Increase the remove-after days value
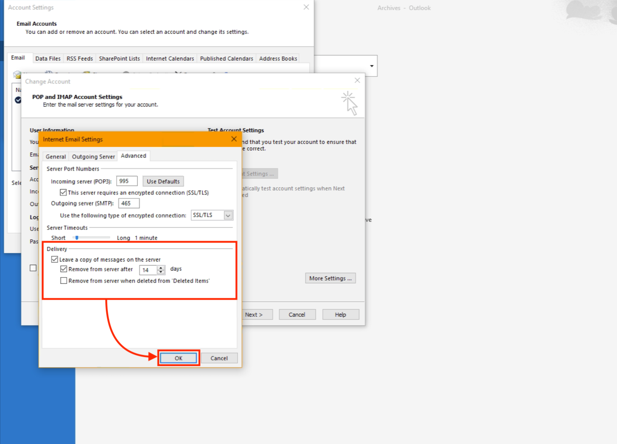Viewport: 617px width, 444px height. coord(161,268)
